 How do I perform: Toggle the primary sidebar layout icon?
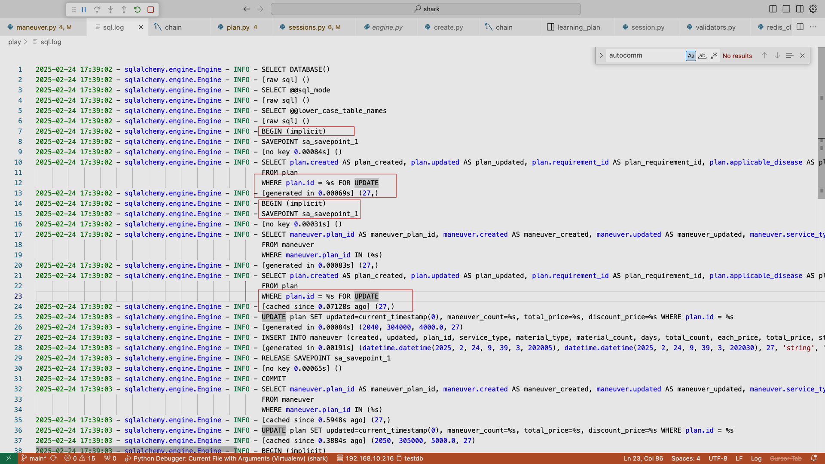pyautogui.click(x=773, y=9)
